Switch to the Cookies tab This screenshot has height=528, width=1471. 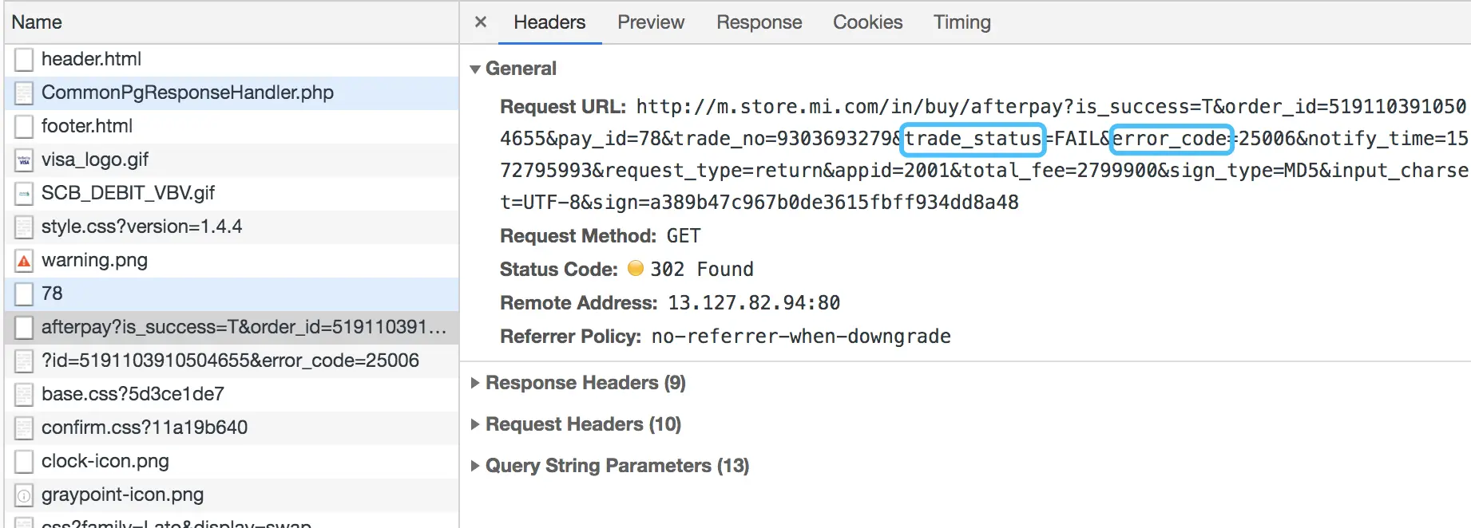point(867,22)
